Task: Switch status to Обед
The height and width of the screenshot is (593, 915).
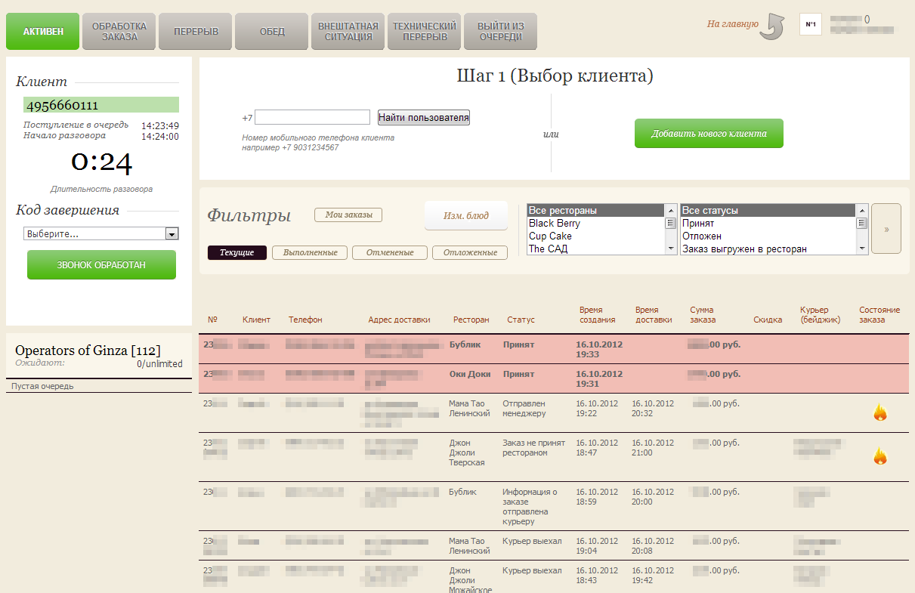Action: point(272,32)
